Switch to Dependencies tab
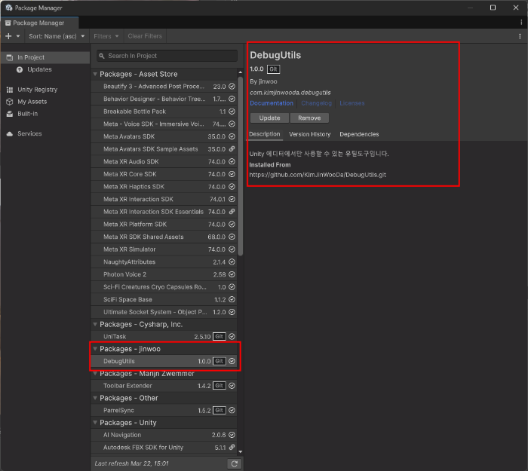The image size is (528, 471). pos(359,134)
